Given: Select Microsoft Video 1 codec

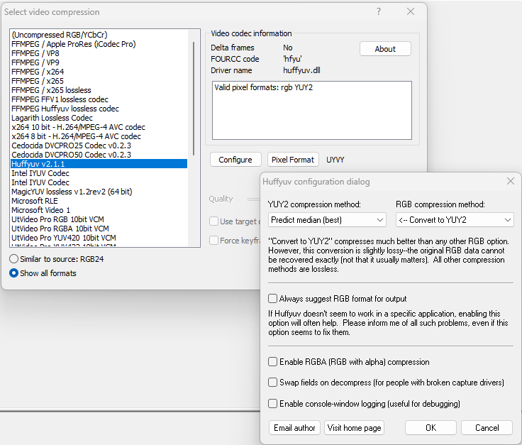Looking at the screenshot, I should (x=99, y=210).
